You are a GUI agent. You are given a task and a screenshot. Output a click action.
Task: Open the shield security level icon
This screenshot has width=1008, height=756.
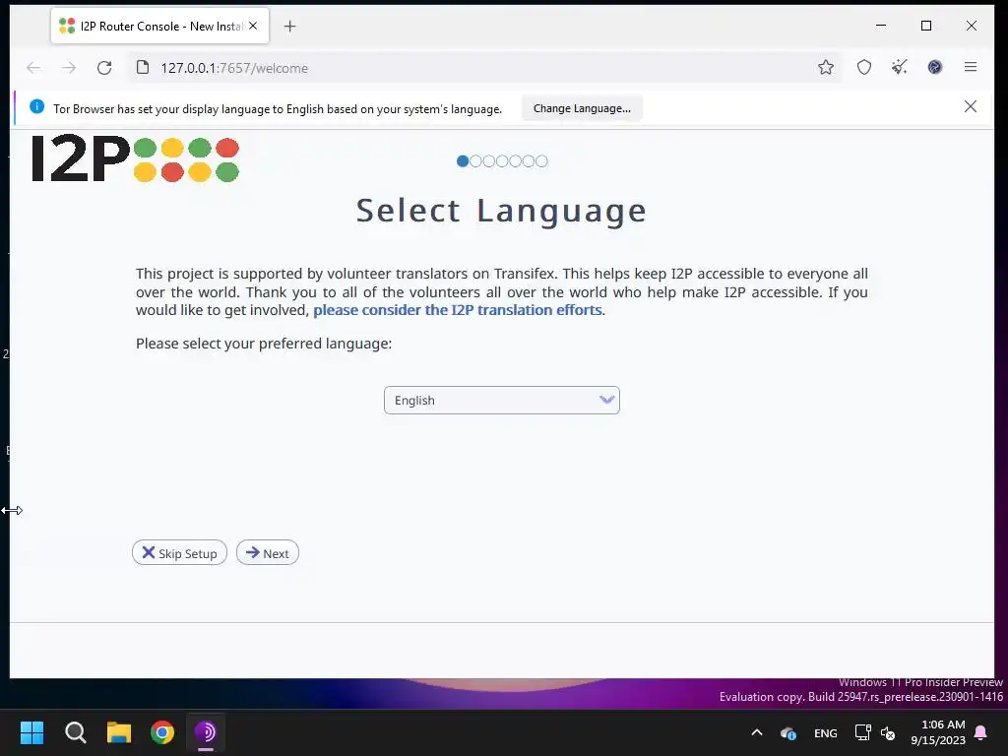[x=864, y=67]
